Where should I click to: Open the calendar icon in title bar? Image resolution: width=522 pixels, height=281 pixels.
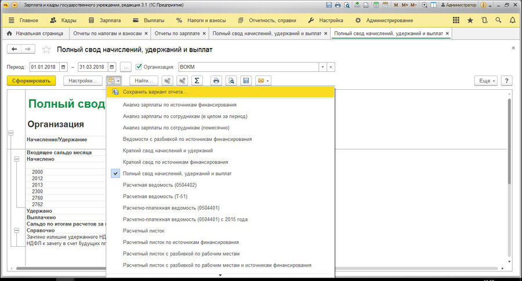point(386,5)
